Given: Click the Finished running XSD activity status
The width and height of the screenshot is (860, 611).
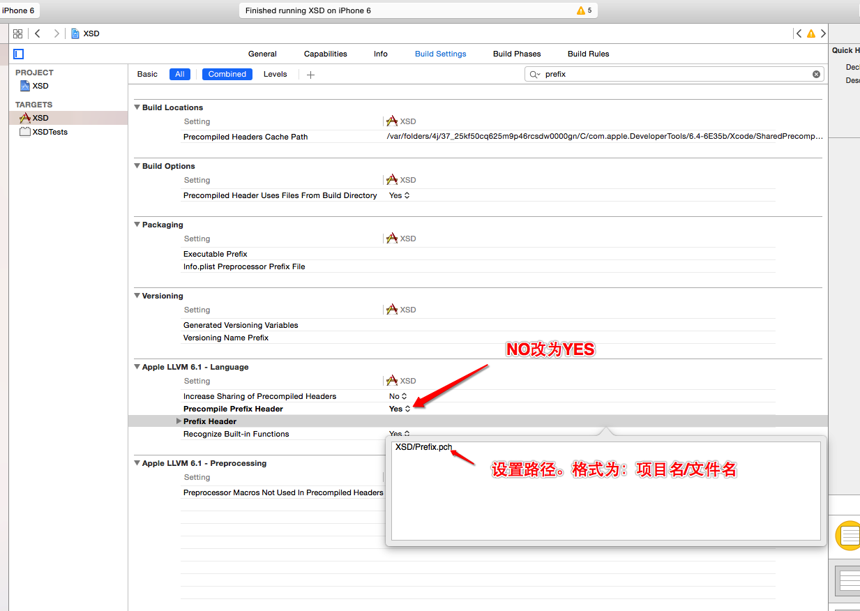Looking at the screenshot, I should click(x=308, y=10).
